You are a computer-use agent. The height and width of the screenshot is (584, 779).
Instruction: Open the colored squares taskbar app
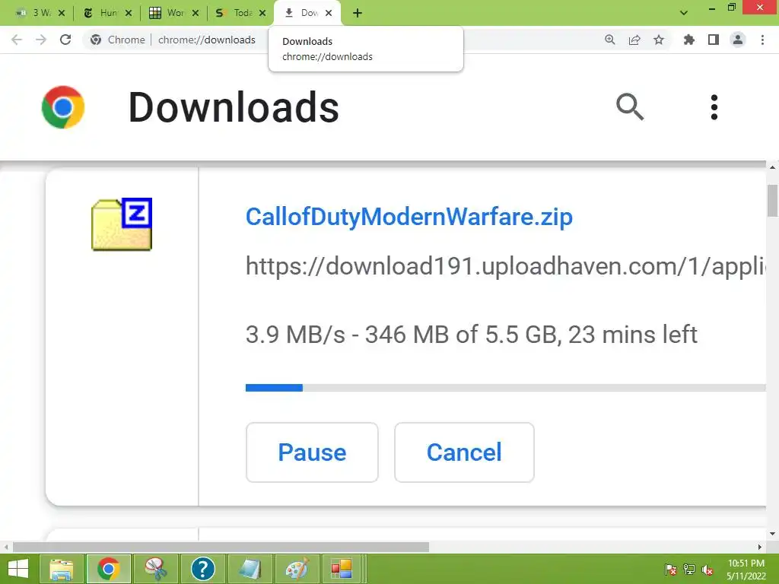pos(342,569)
